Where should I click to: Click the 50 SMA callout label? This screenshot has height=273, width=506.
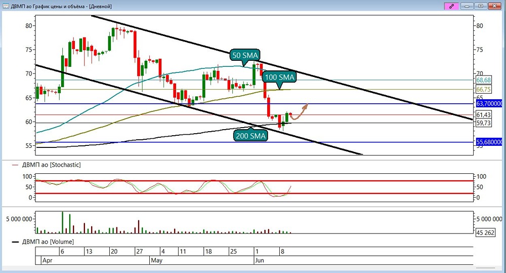[x=245, y=55]
